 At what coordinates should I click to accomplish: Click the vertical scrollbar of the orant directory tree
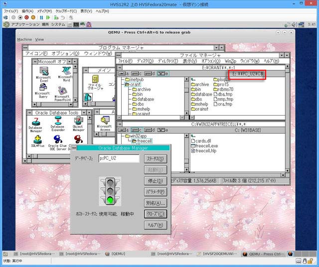point(186,96)
